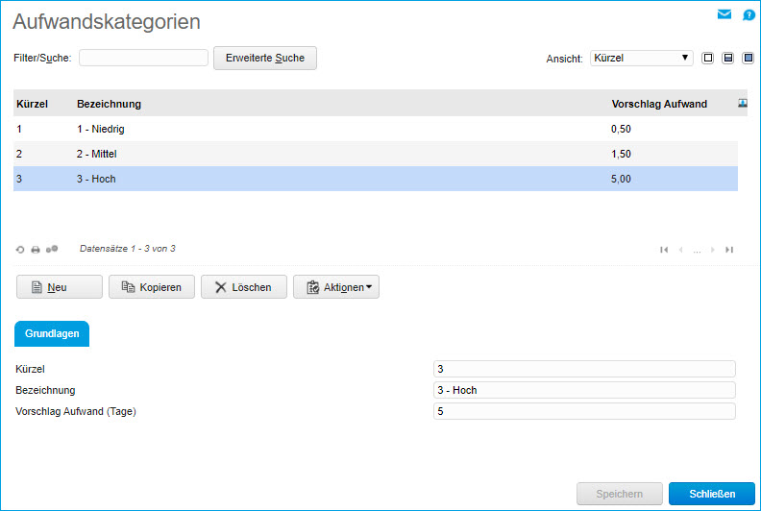This screenshot has width=761, height=511.
Task: Go to previous page of records
Action: tap(681, 250)
